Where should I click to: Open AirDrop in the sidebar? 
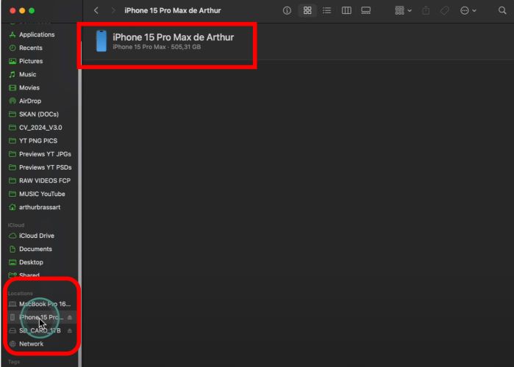(30, 101)
